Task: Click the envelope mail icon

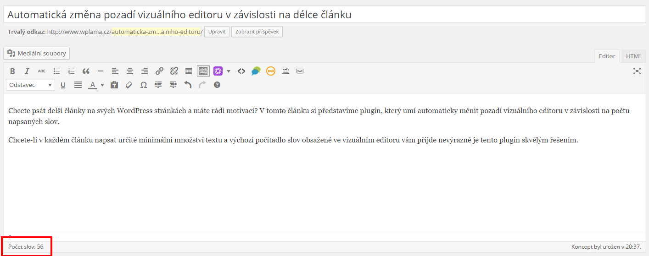Action: tap(300, 71)
